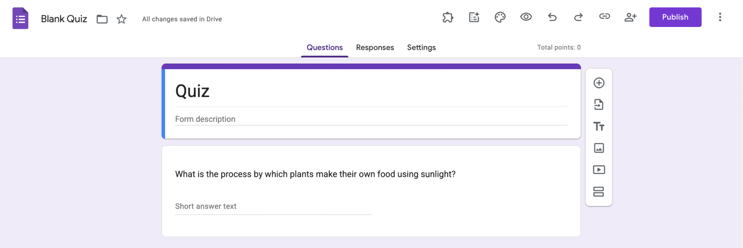
Task: Add collaborators to the quiz
Action: click(x=631, y=18)
